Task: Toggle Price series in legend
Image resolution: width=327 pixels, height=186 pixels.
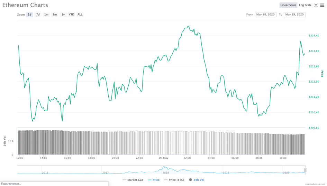Action: (154, 180)
